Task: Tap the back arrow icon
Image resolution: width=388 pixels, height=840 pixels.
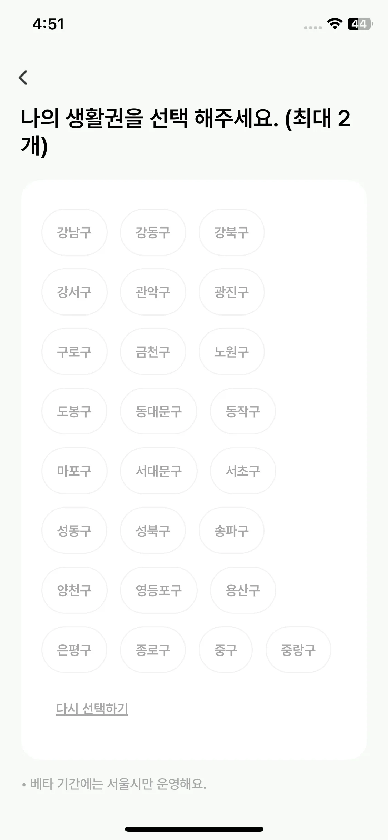Action: coord(23,78)
